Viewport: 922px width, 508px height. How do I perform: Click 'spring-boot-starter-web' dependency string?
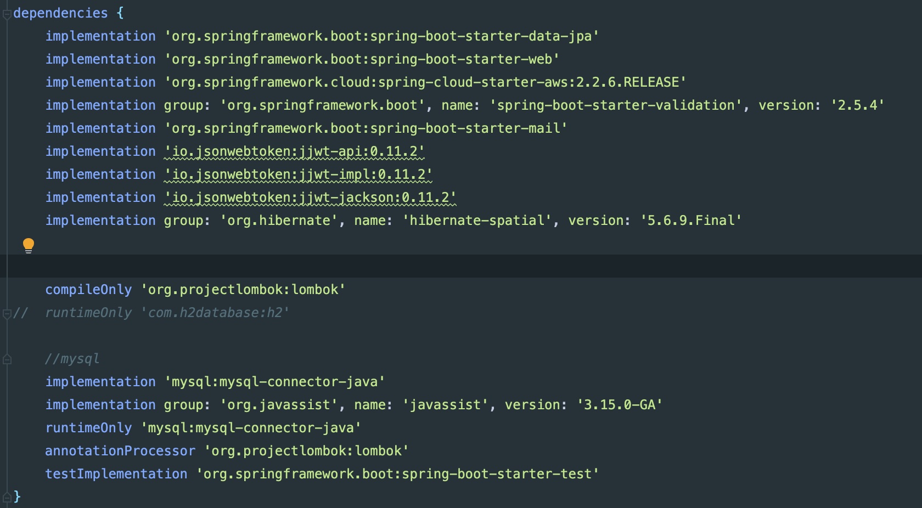point(362,59)
